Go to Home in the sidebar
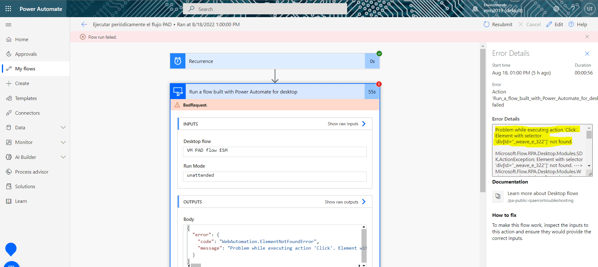598x267 pixels. point(35,39)
